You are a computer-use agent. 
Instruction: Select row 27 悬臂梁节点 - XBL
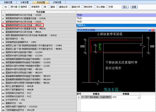coord(41,103)
